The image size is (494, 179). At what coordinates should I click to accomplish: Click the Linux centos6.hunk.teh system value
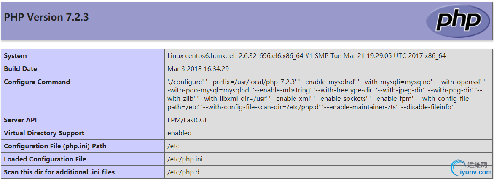(x=306, y=56)
